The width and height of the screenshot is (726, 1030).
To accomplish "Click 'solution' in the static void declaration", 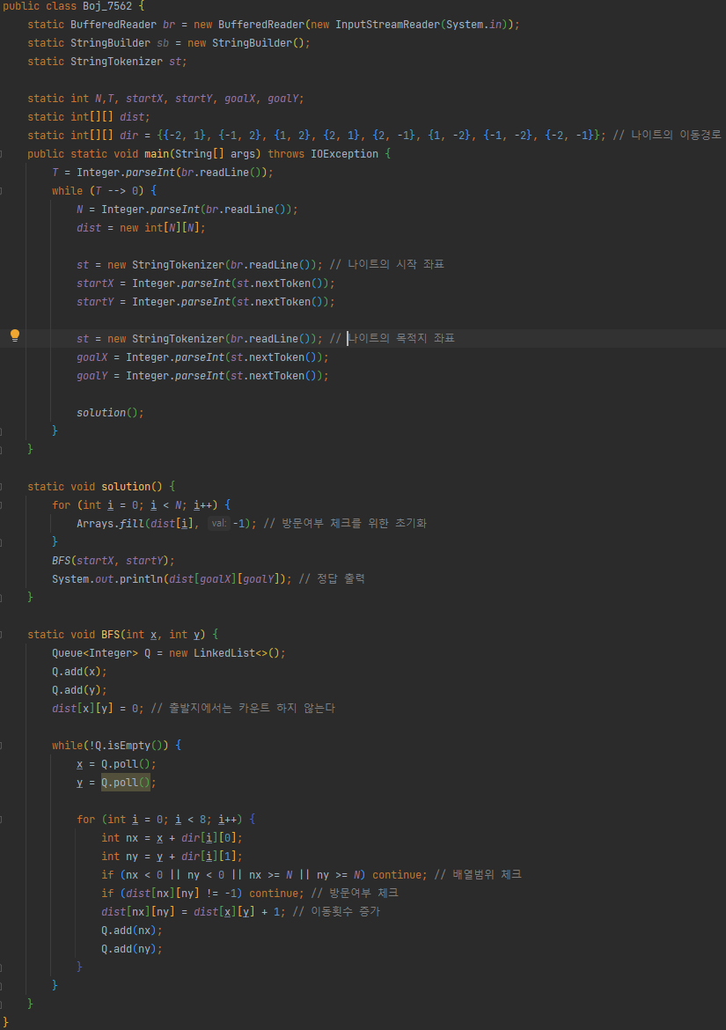I will click(125, 487).
